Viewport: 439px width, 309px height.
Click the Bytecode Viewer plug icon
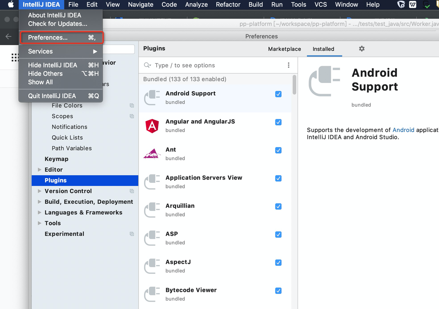152,295
